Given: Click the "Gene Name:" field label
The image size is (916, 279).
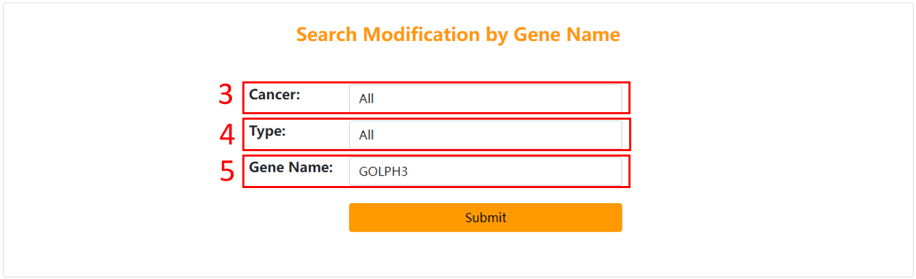Looking at the screenshot, I should pos(290,168).
